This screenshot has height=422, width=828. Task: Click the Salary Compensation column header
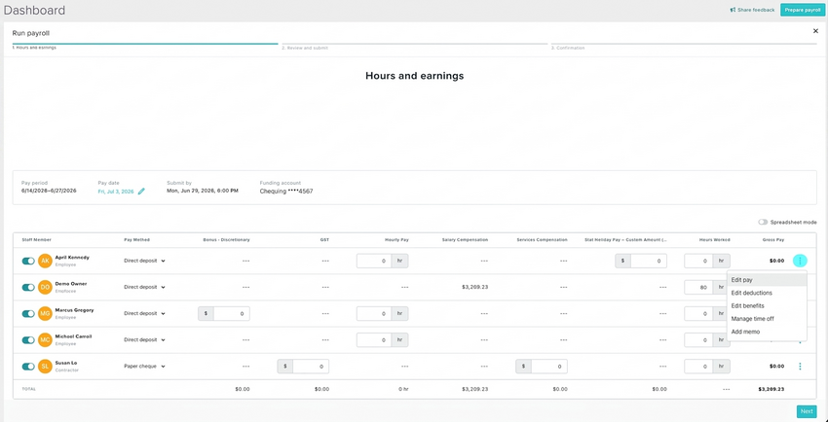click(x=466, y=240)
